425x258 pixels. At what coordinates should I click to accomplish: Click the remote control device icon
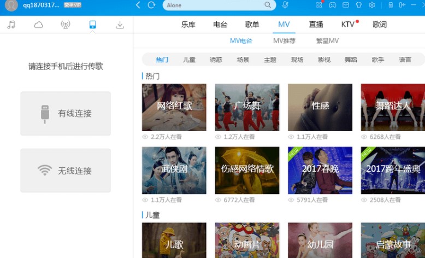pos(391,5)
